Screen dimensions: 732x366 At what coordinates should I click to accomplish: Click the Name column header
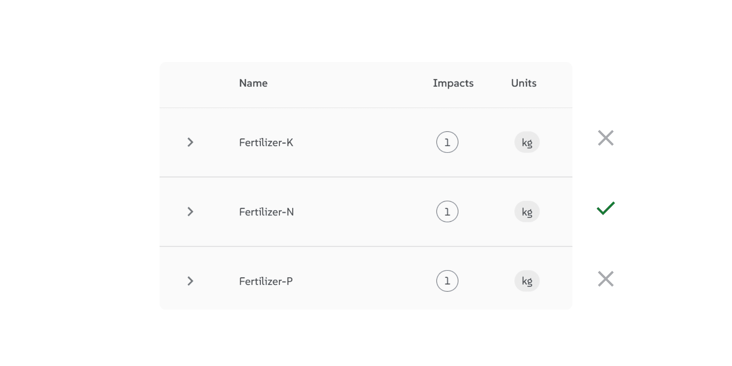click(253, 83)
